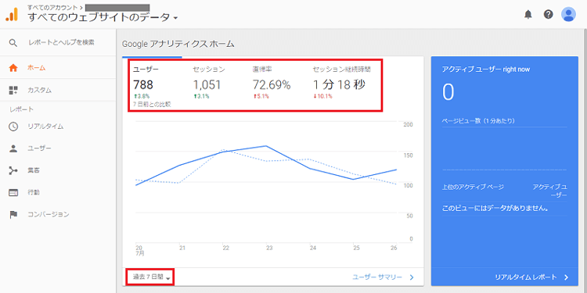
Task: Click the ↑3.8% users change value
Action: pos(142,96)
